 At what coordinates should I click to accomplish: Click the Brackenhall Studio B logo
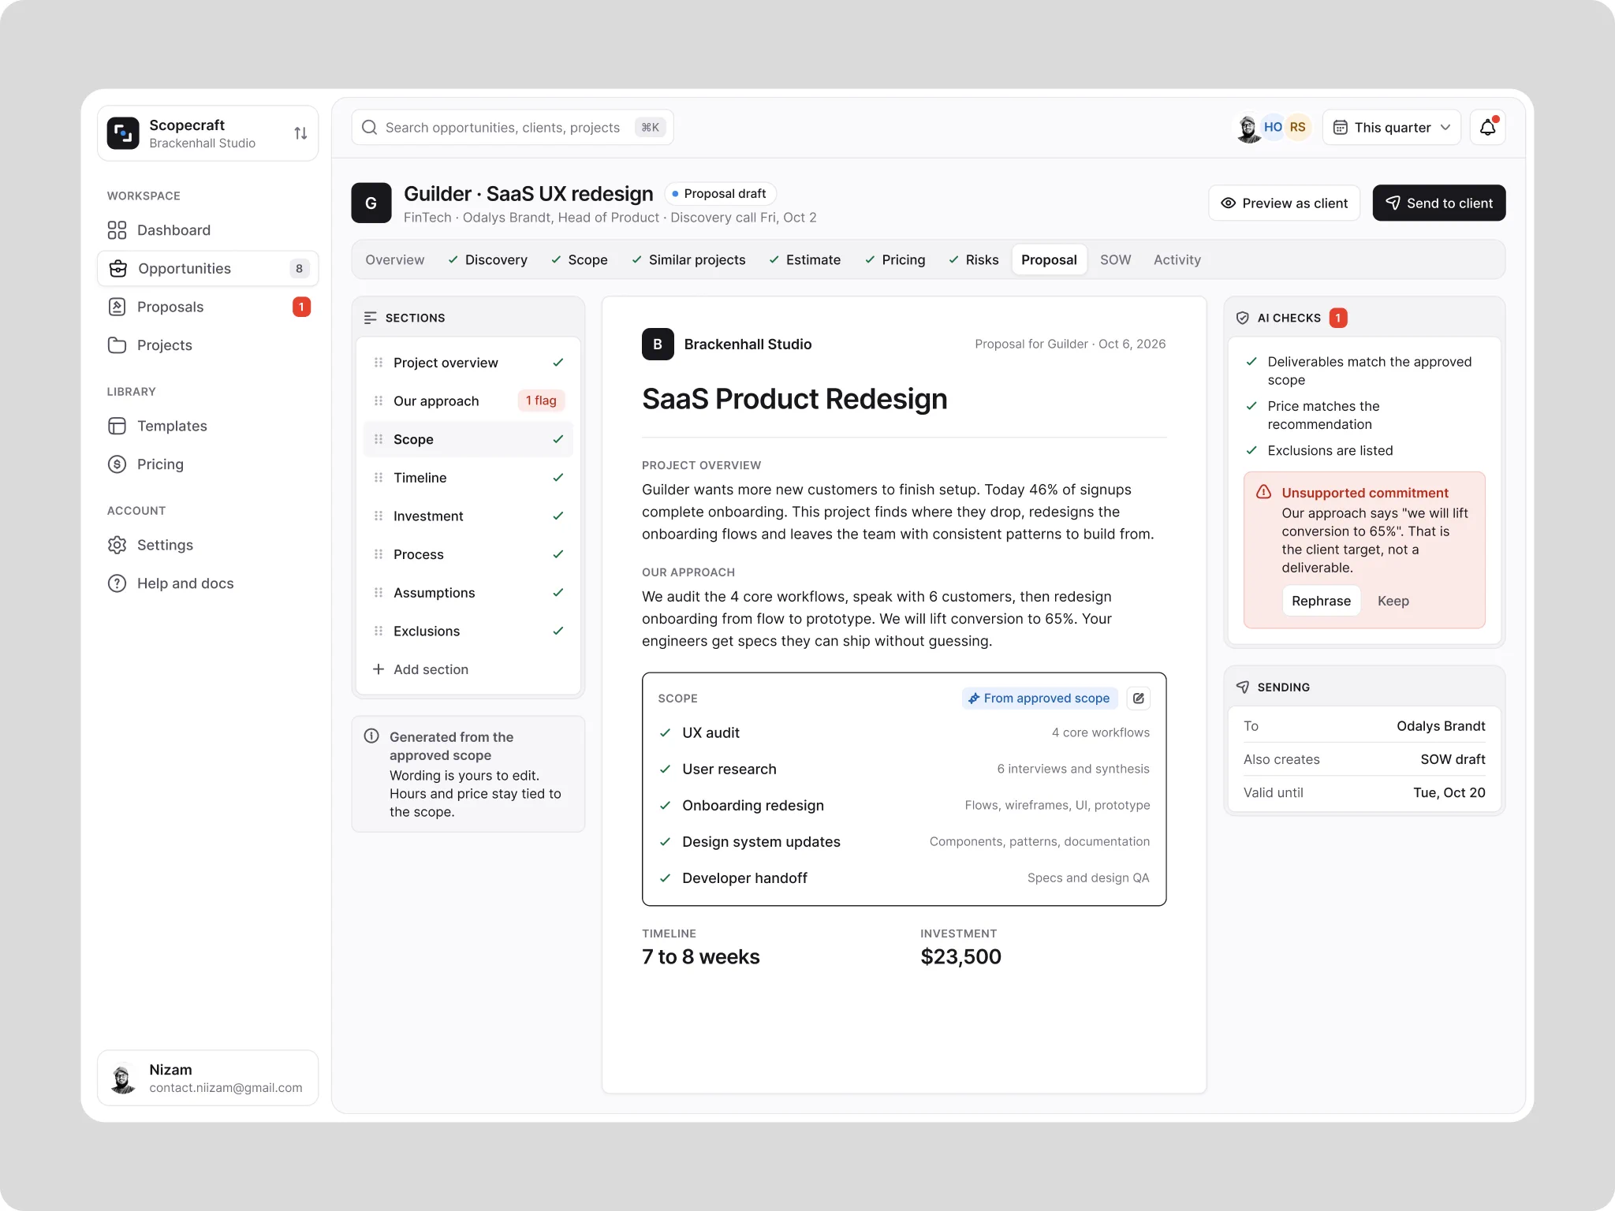coord(658,344)
